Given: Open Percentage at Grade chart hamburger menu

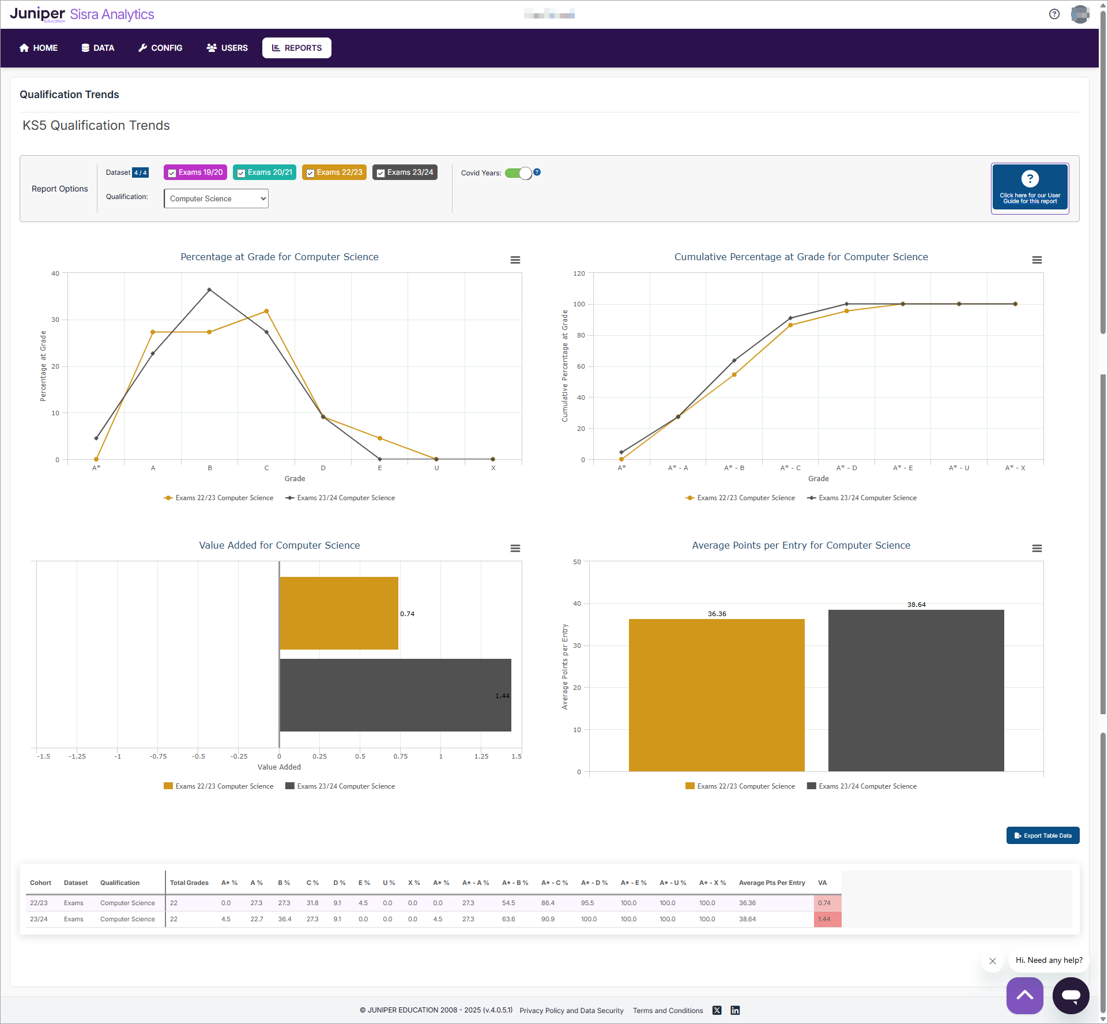Looking at the screenshot, I should [515, 260].
